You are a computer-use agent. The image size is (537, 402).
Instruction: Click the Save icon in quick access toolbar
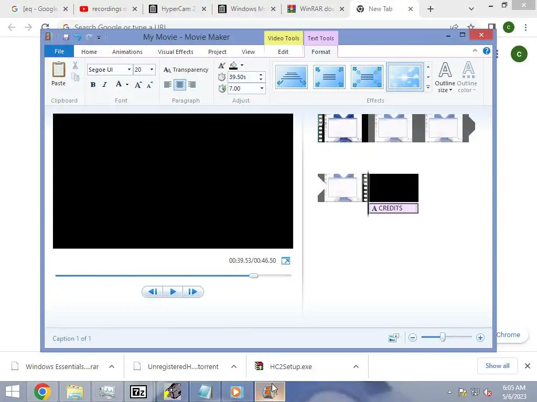[66, 37]
